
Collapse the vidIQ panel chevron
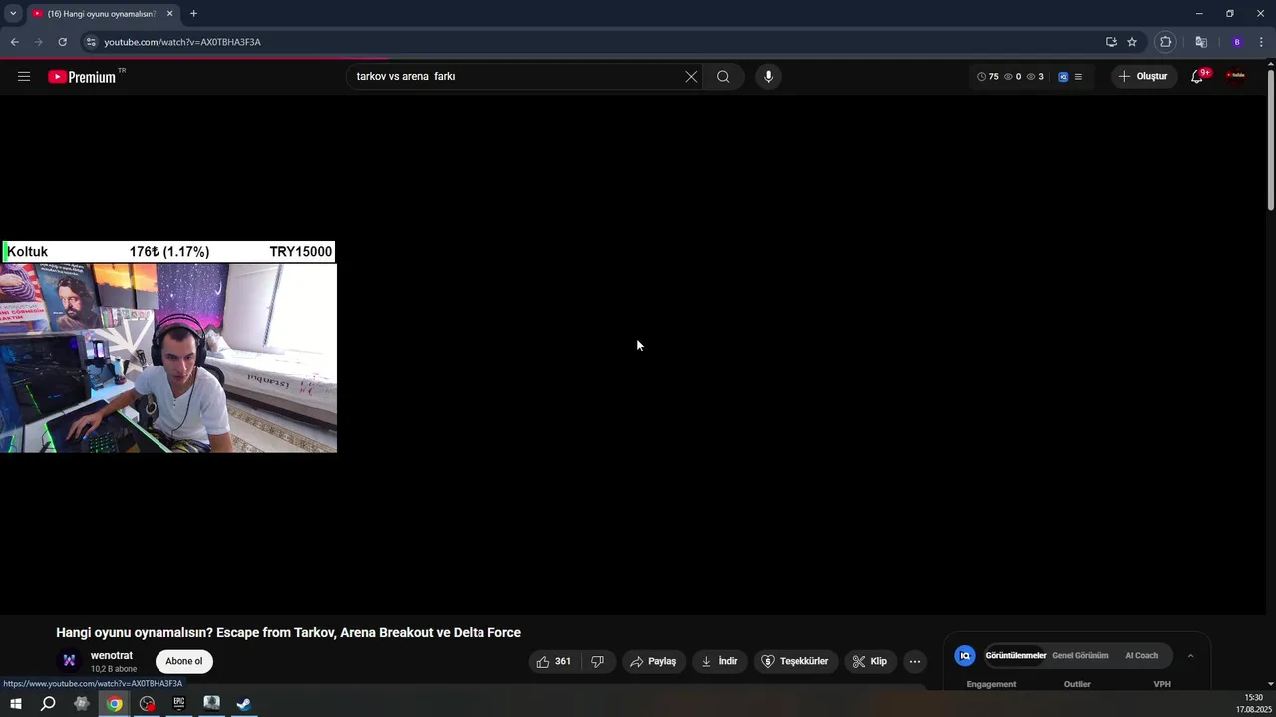tap(1190, 656)
